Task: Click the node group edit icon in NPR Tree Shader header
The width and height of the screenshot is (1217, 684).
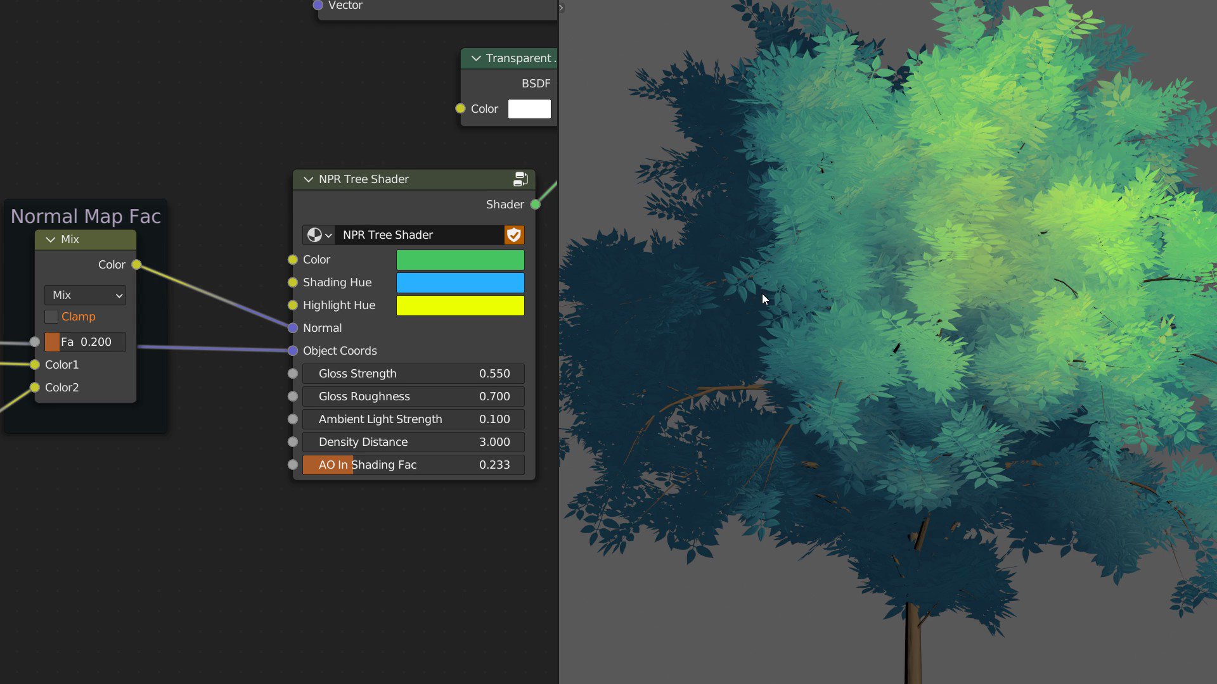Action: (x=520, y=179)
